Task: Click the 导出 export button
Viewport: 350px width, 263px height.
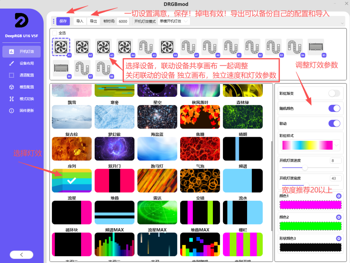Action: pyautogui.click(x=93, y=21)
